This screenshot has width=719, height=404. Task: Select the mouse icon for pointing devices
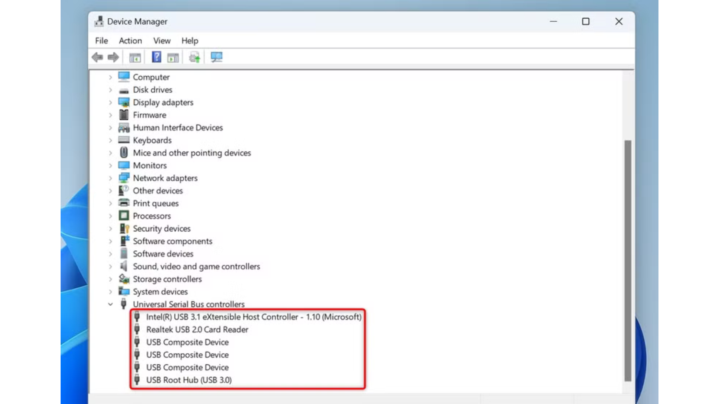point(124,153)
